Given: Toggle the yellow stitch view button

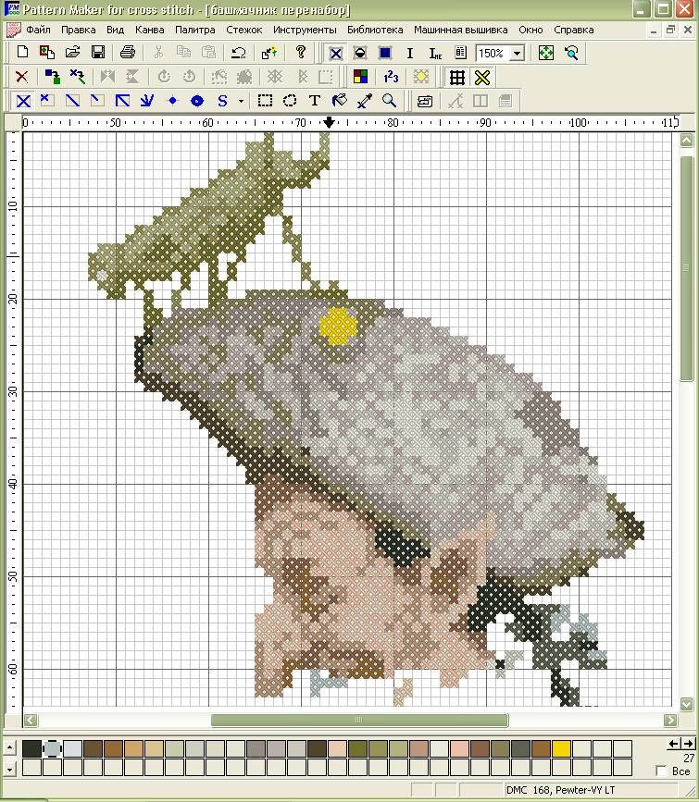Looking at the screenshot, I should click(x=481, y=77).
